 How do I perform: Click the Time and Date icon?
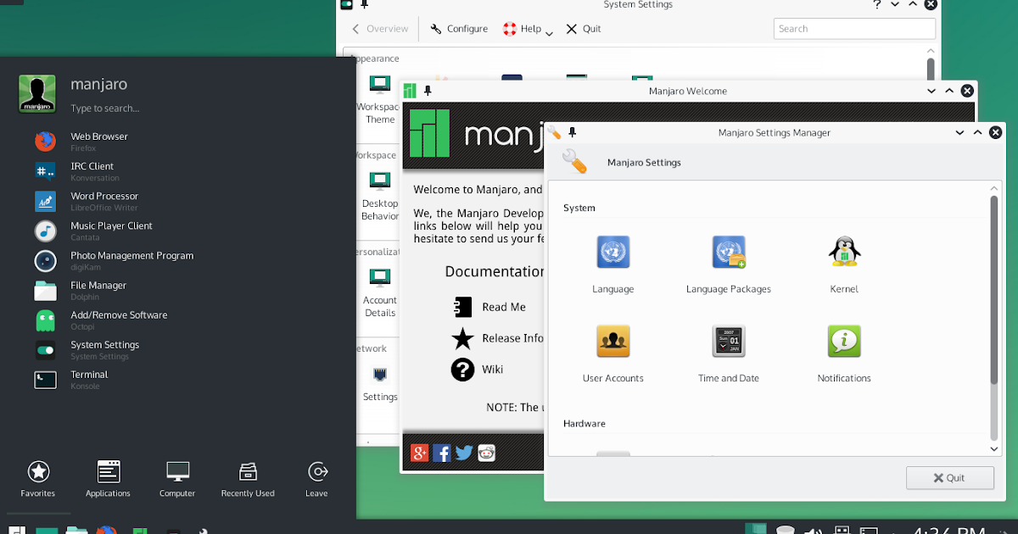(x=728, y=341)
